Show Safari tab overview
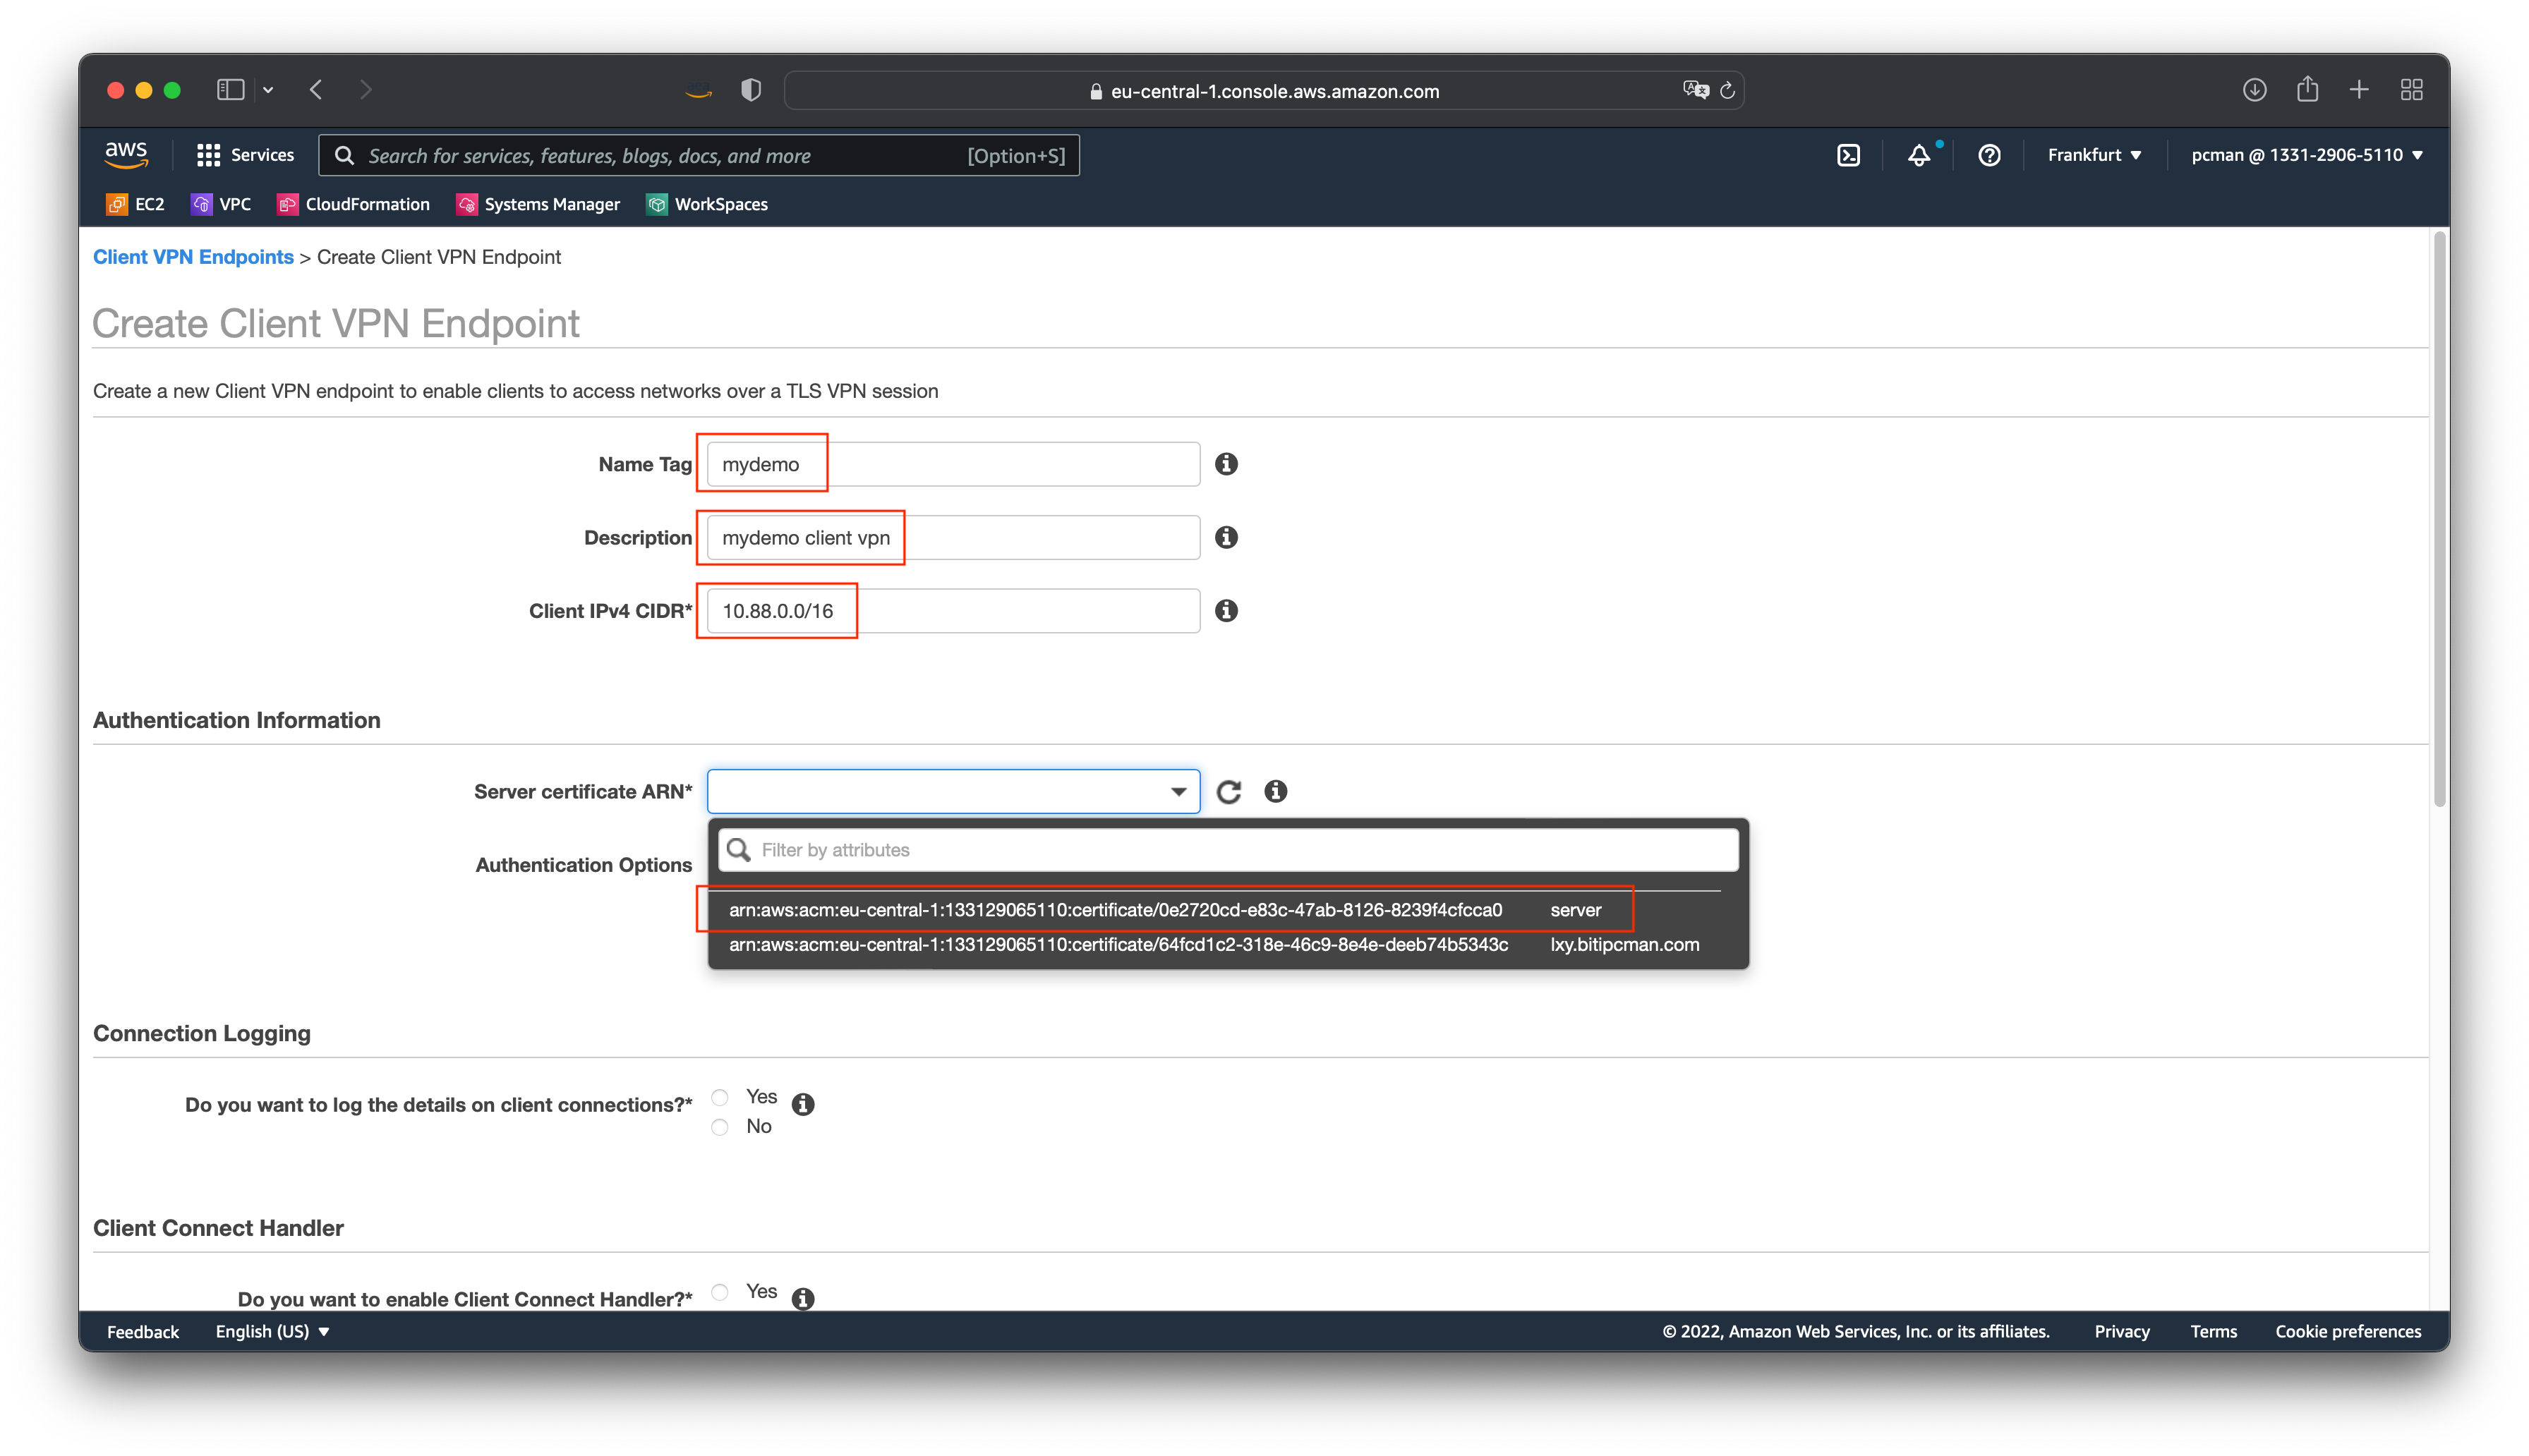 pos(2412,90)
